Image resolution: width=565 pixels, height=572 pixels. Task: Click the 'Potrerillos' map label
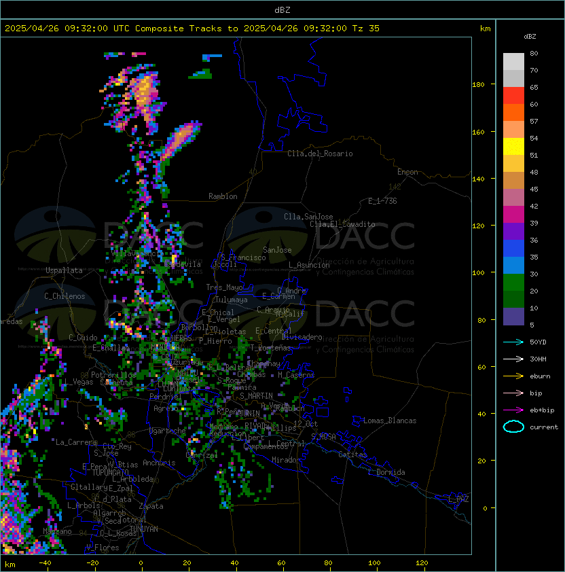click(x=113, y=375)
